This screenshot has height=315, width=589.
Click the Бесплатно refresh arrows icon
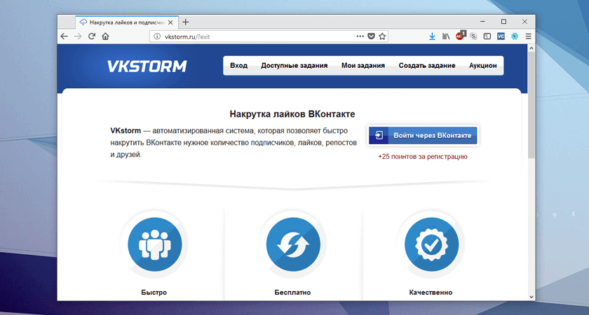point(293,244)
